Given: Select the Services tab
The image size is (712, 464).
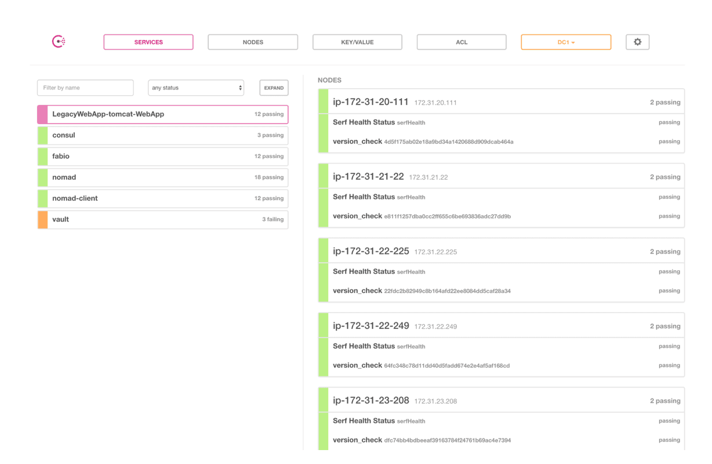Looking at the screenshot, I should 148,42.
